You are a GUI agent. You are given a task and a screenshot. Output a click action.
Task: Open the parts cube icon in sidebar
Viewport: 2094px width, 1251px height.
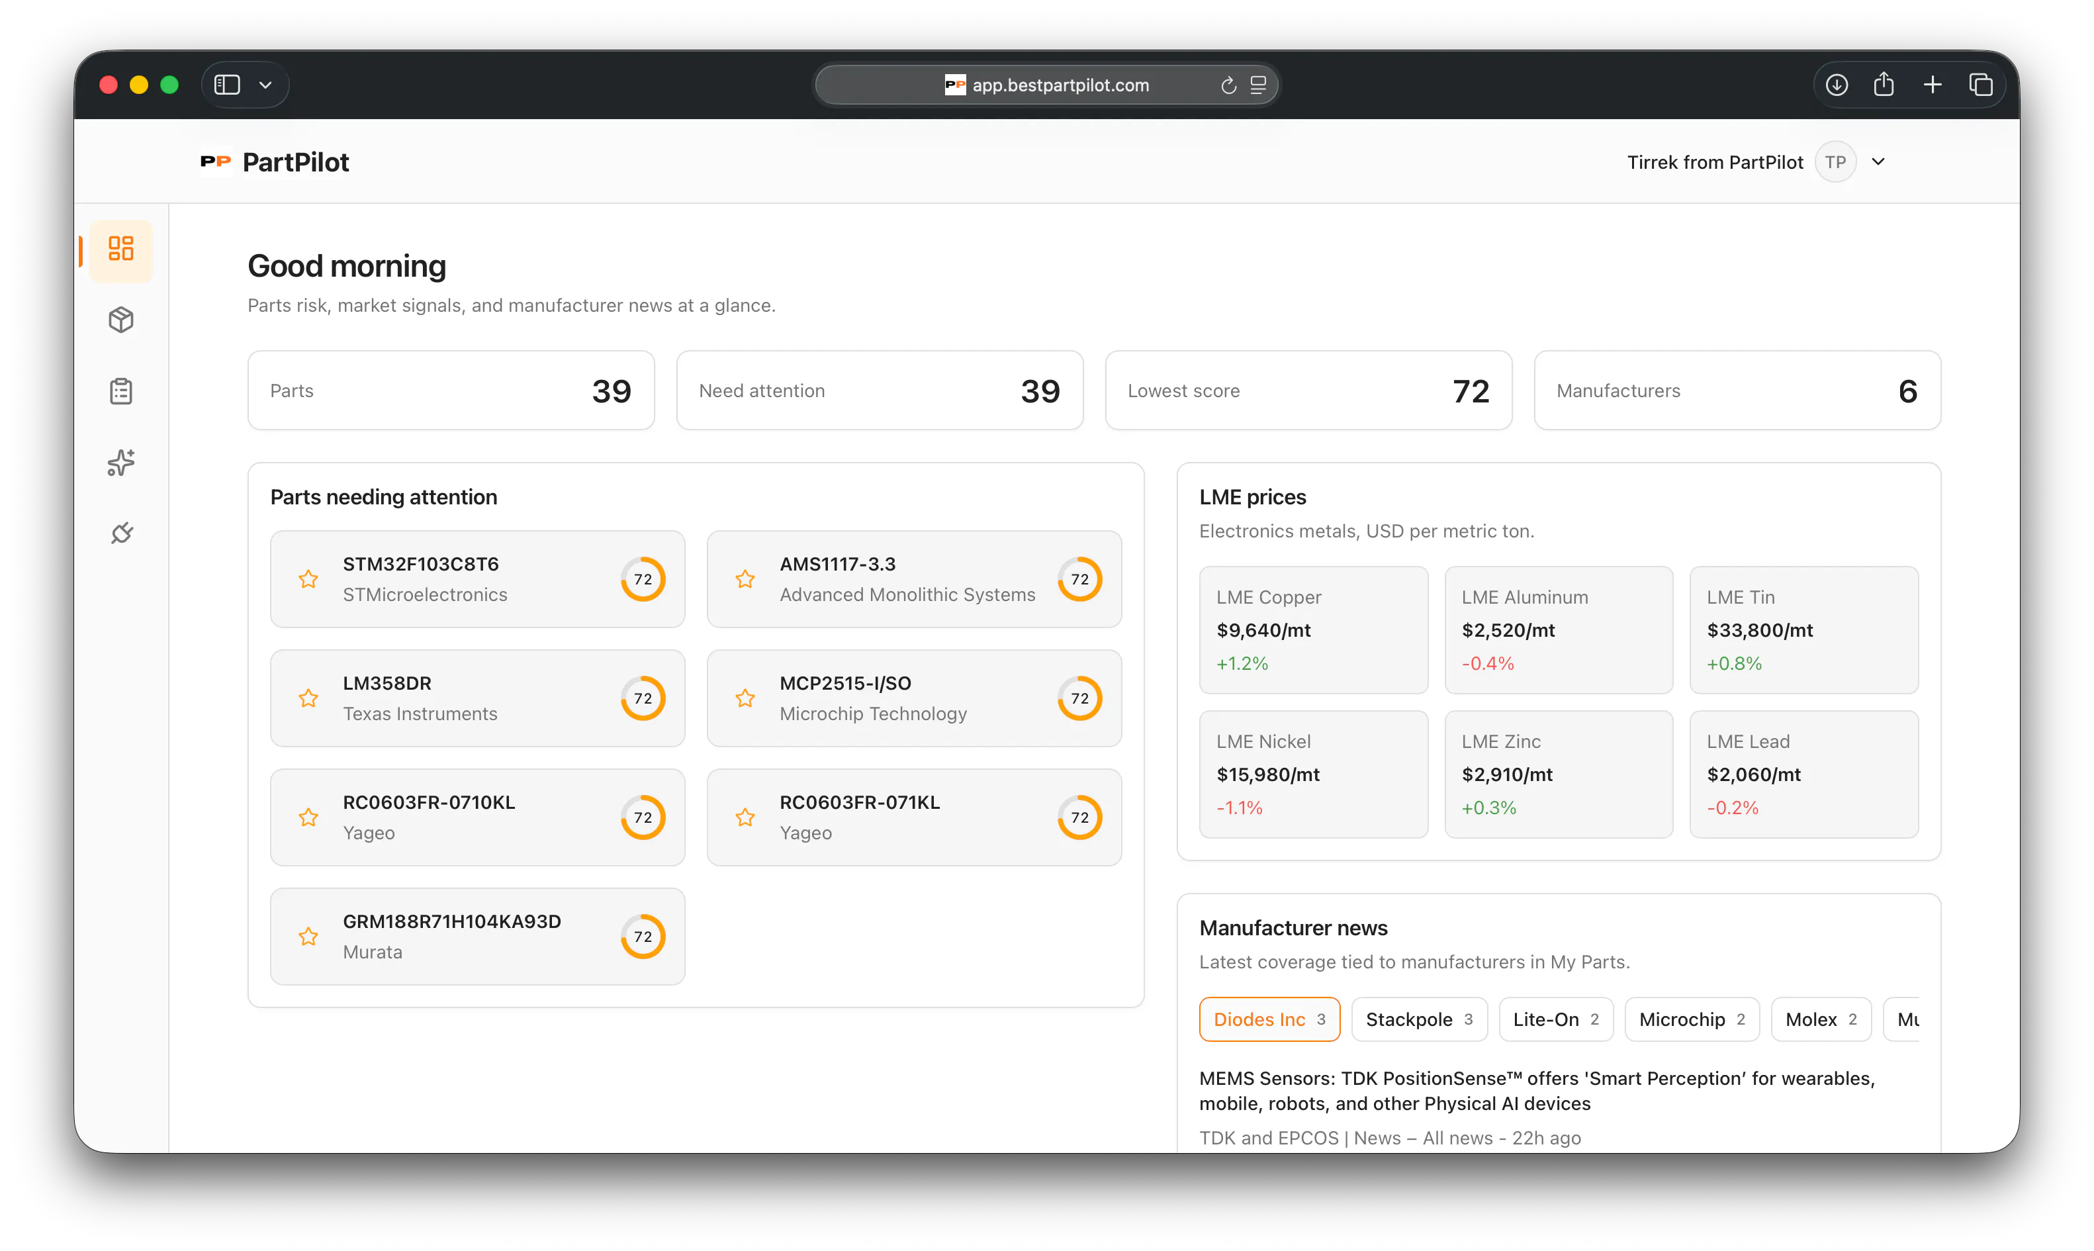click(x=121, y=320)
